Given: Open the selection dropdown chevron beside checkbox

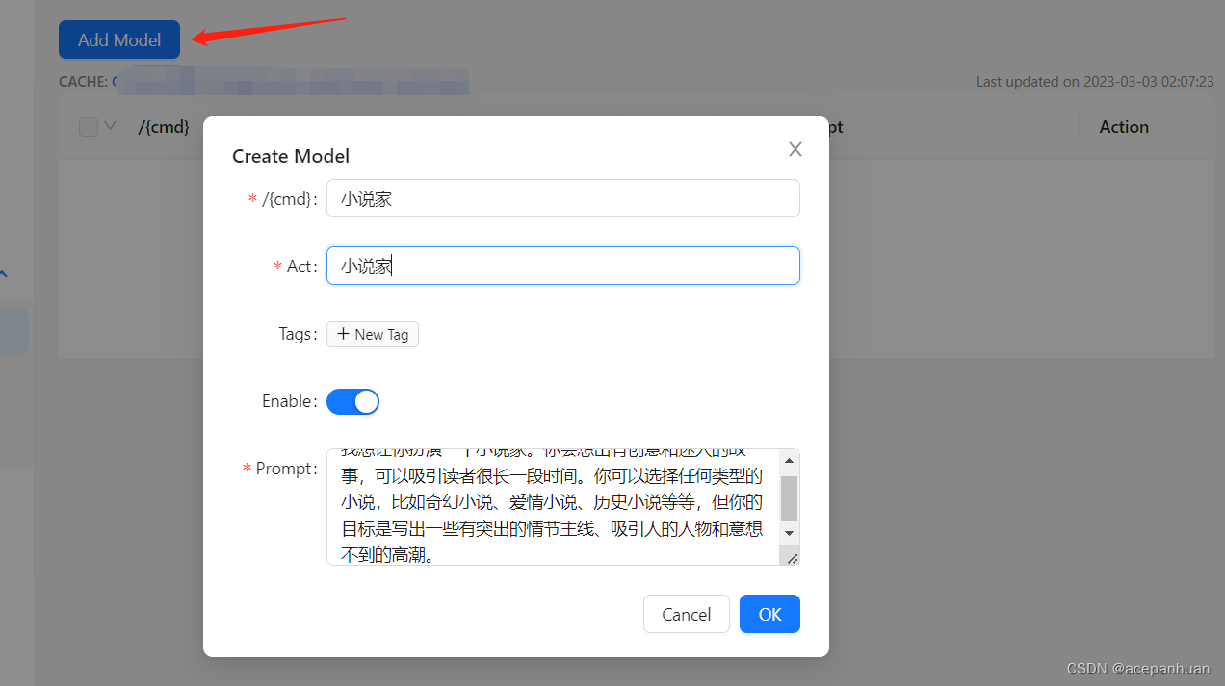Looking at the screenshot, I should point(110,125).
